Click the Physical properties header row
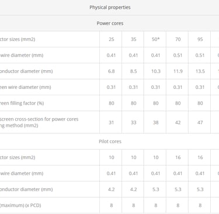Viewport: 219px width, 214px height. pos(110,8)
